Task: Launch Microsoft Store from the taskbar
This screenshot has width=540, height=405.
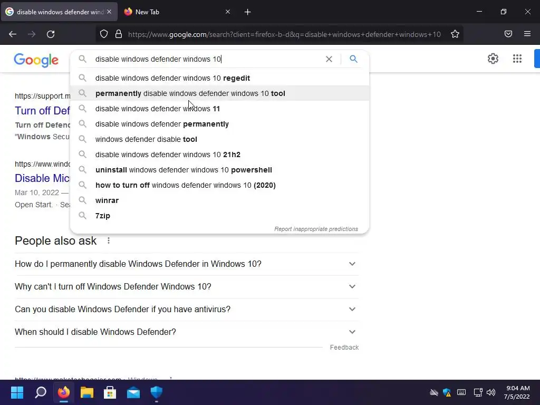Action: tap(110, 392)
